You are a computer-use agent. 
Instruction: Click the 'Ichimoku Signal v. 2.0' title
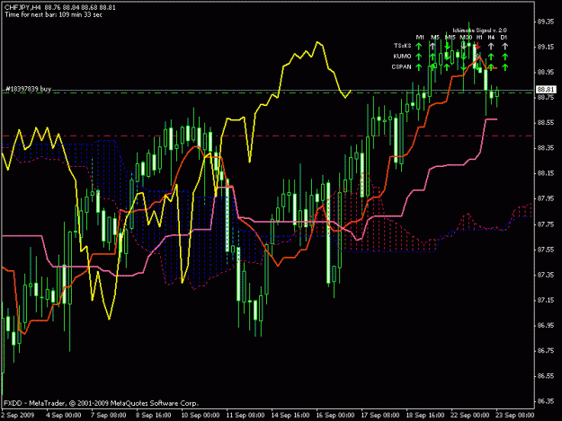(x=479, y=31)
